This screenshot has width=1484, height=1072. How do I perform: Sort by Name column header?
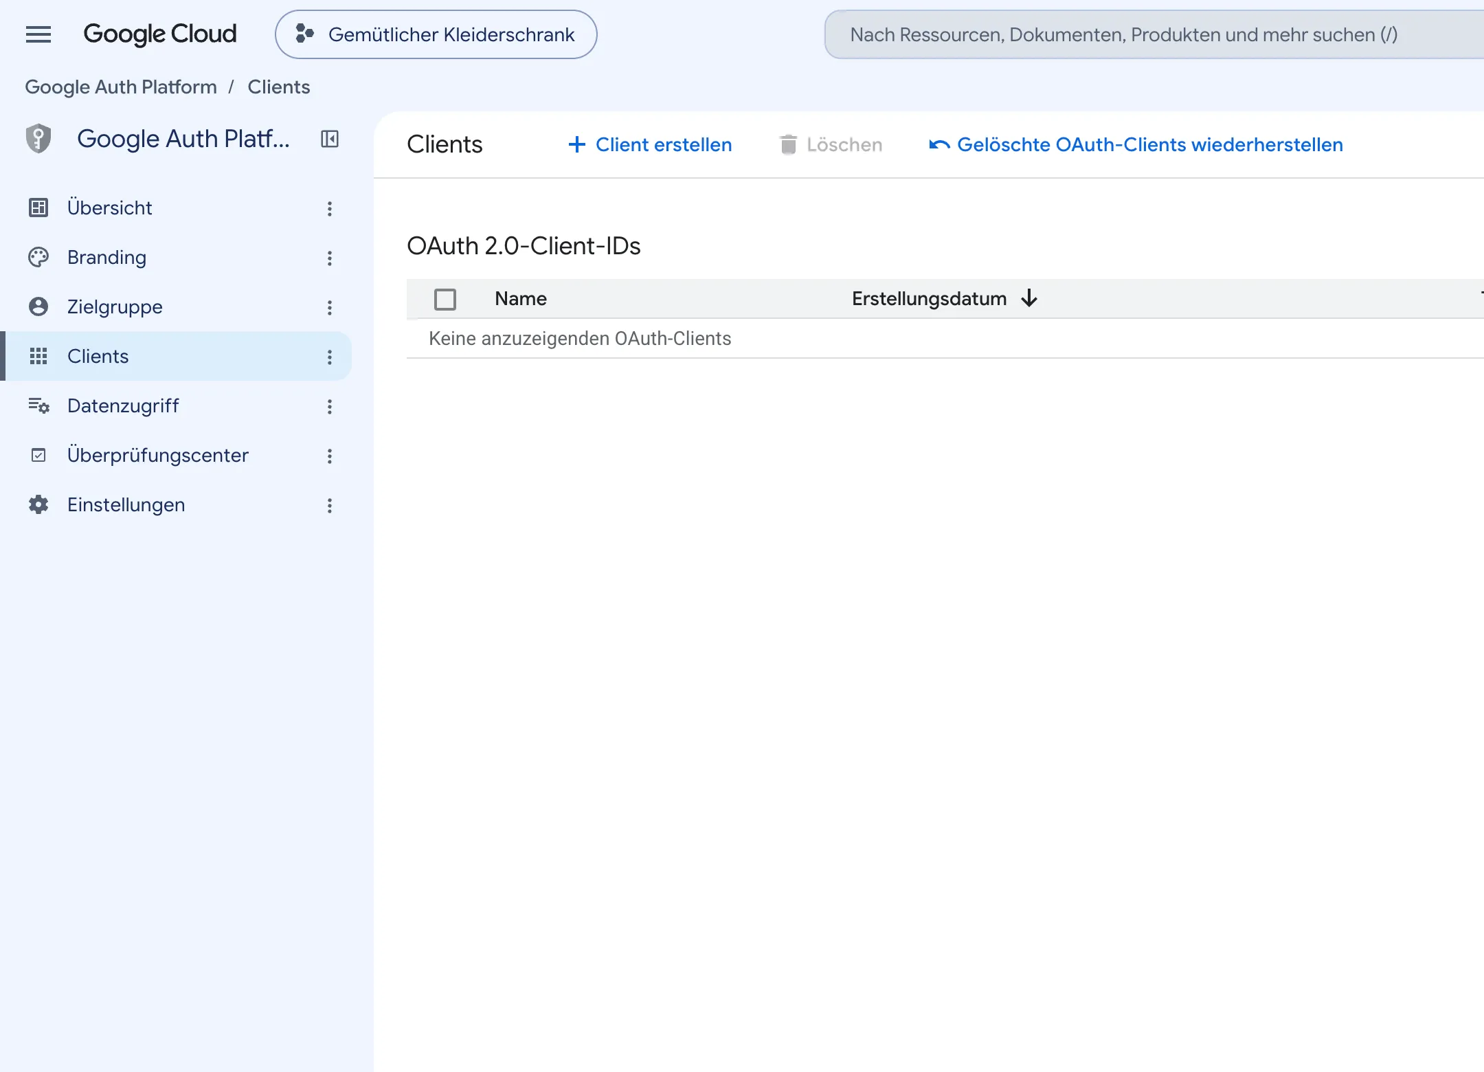(521, 298)
